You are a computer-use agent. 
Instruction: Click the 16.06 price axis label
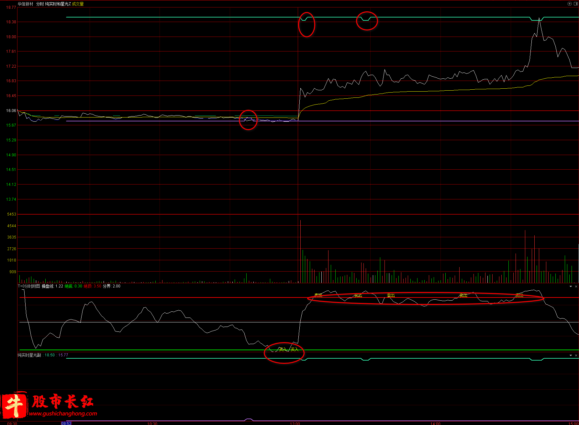point(11,110)
